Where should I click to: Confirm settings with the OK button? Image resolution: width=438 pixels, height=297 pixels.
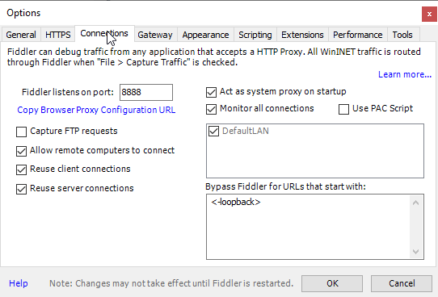tap(332, 283)
